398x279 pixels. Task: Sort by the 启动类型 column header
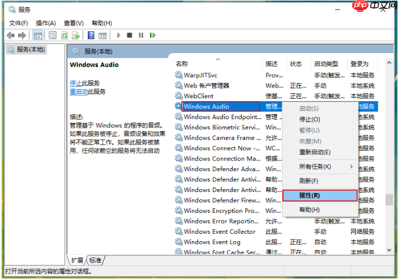pyautogui.click(x=329, y=64)
